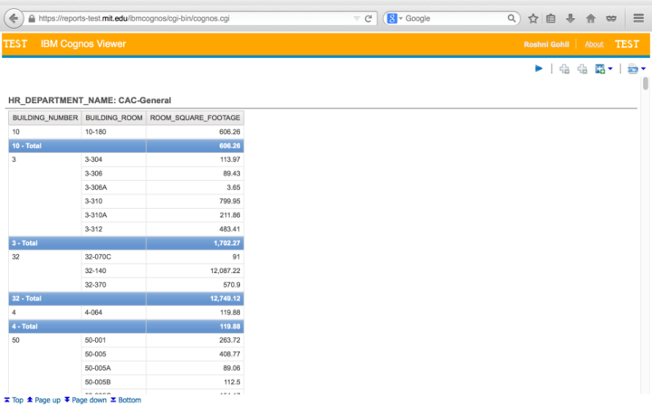
Task: Click the Page down link
Action: click(89, 400)
